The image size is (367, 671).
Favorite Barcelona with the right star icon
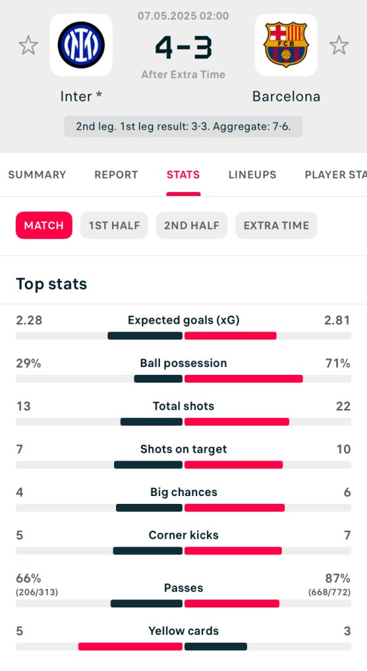[339, 45]
